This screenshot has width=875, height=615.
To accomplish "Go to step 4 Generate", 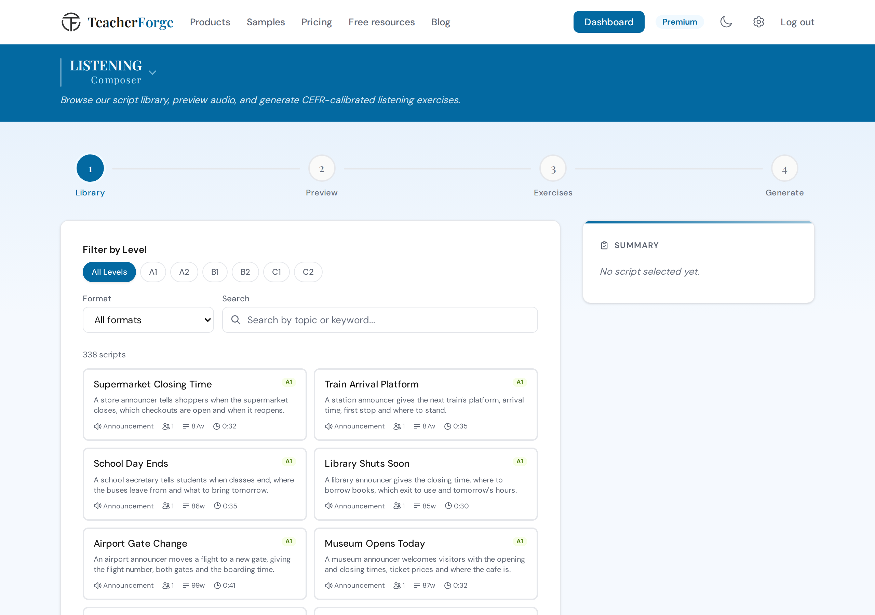I will pos(784,168).
